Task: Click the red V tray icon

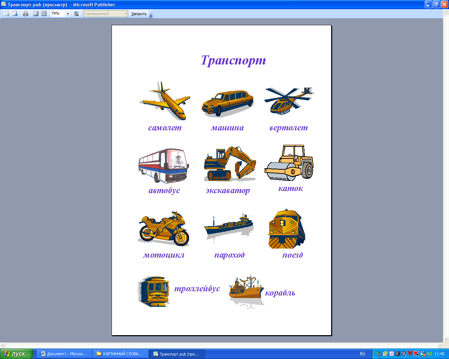Action: (x=410, y=354)
